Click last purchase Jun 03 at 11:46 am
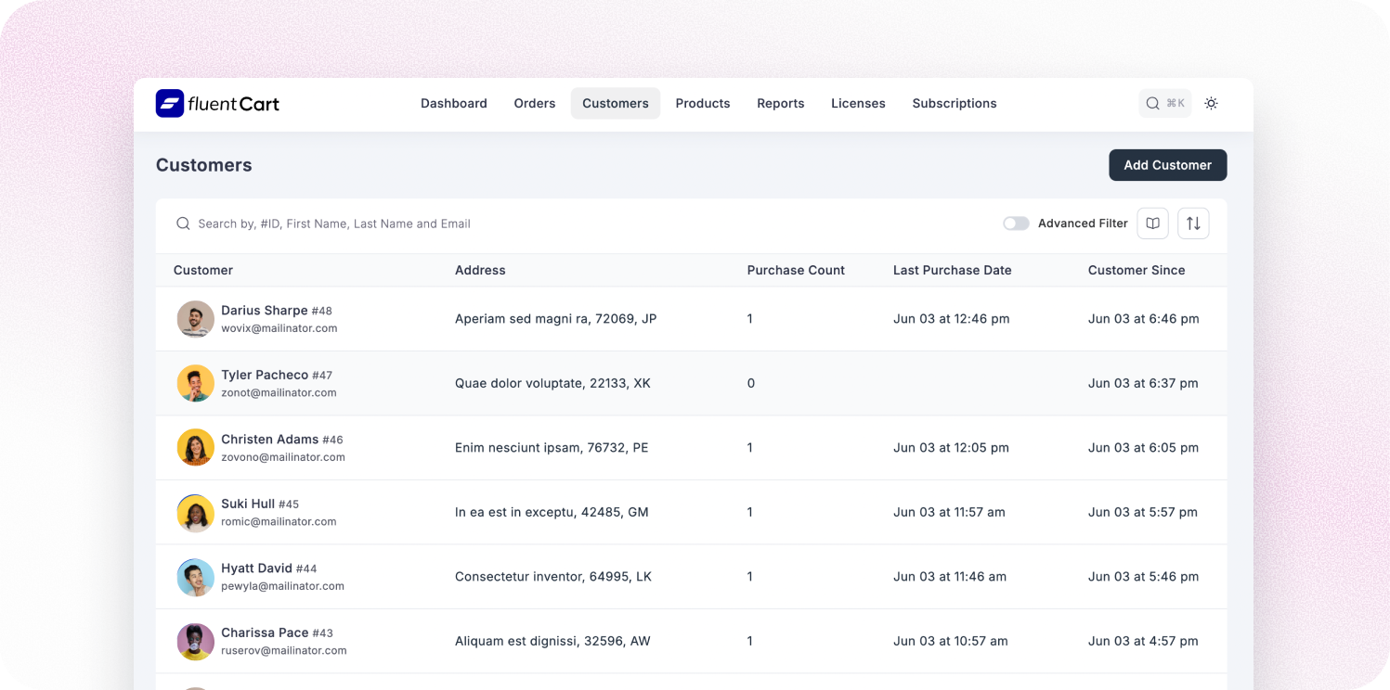 [950, 577]
